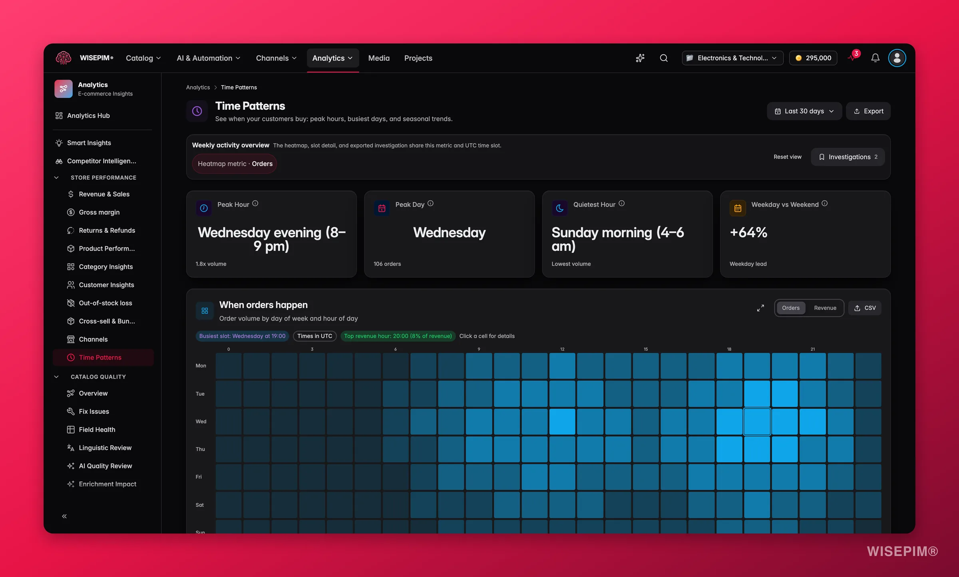959x577 pixels.
Task: Open Investigations 2
Action: (848, 157)
